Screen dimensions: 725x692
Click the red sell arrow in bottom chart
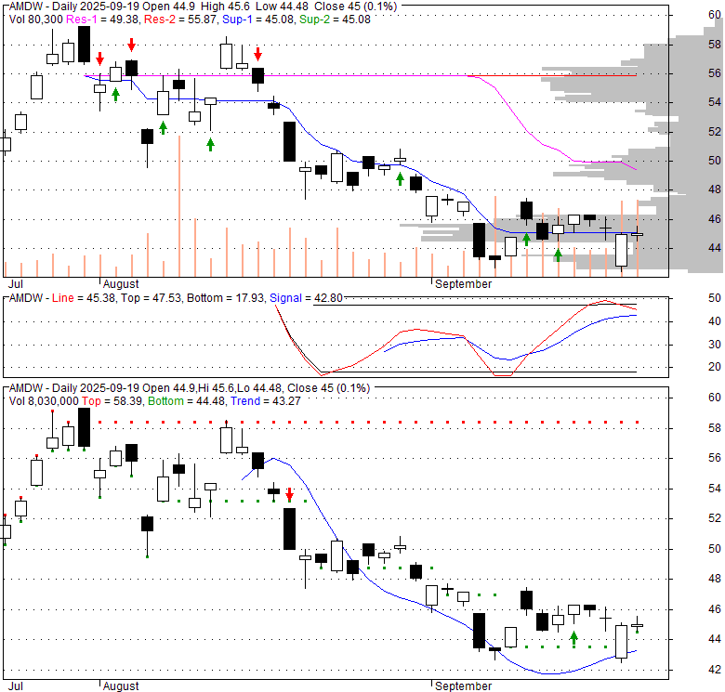(x=289, y=494)
